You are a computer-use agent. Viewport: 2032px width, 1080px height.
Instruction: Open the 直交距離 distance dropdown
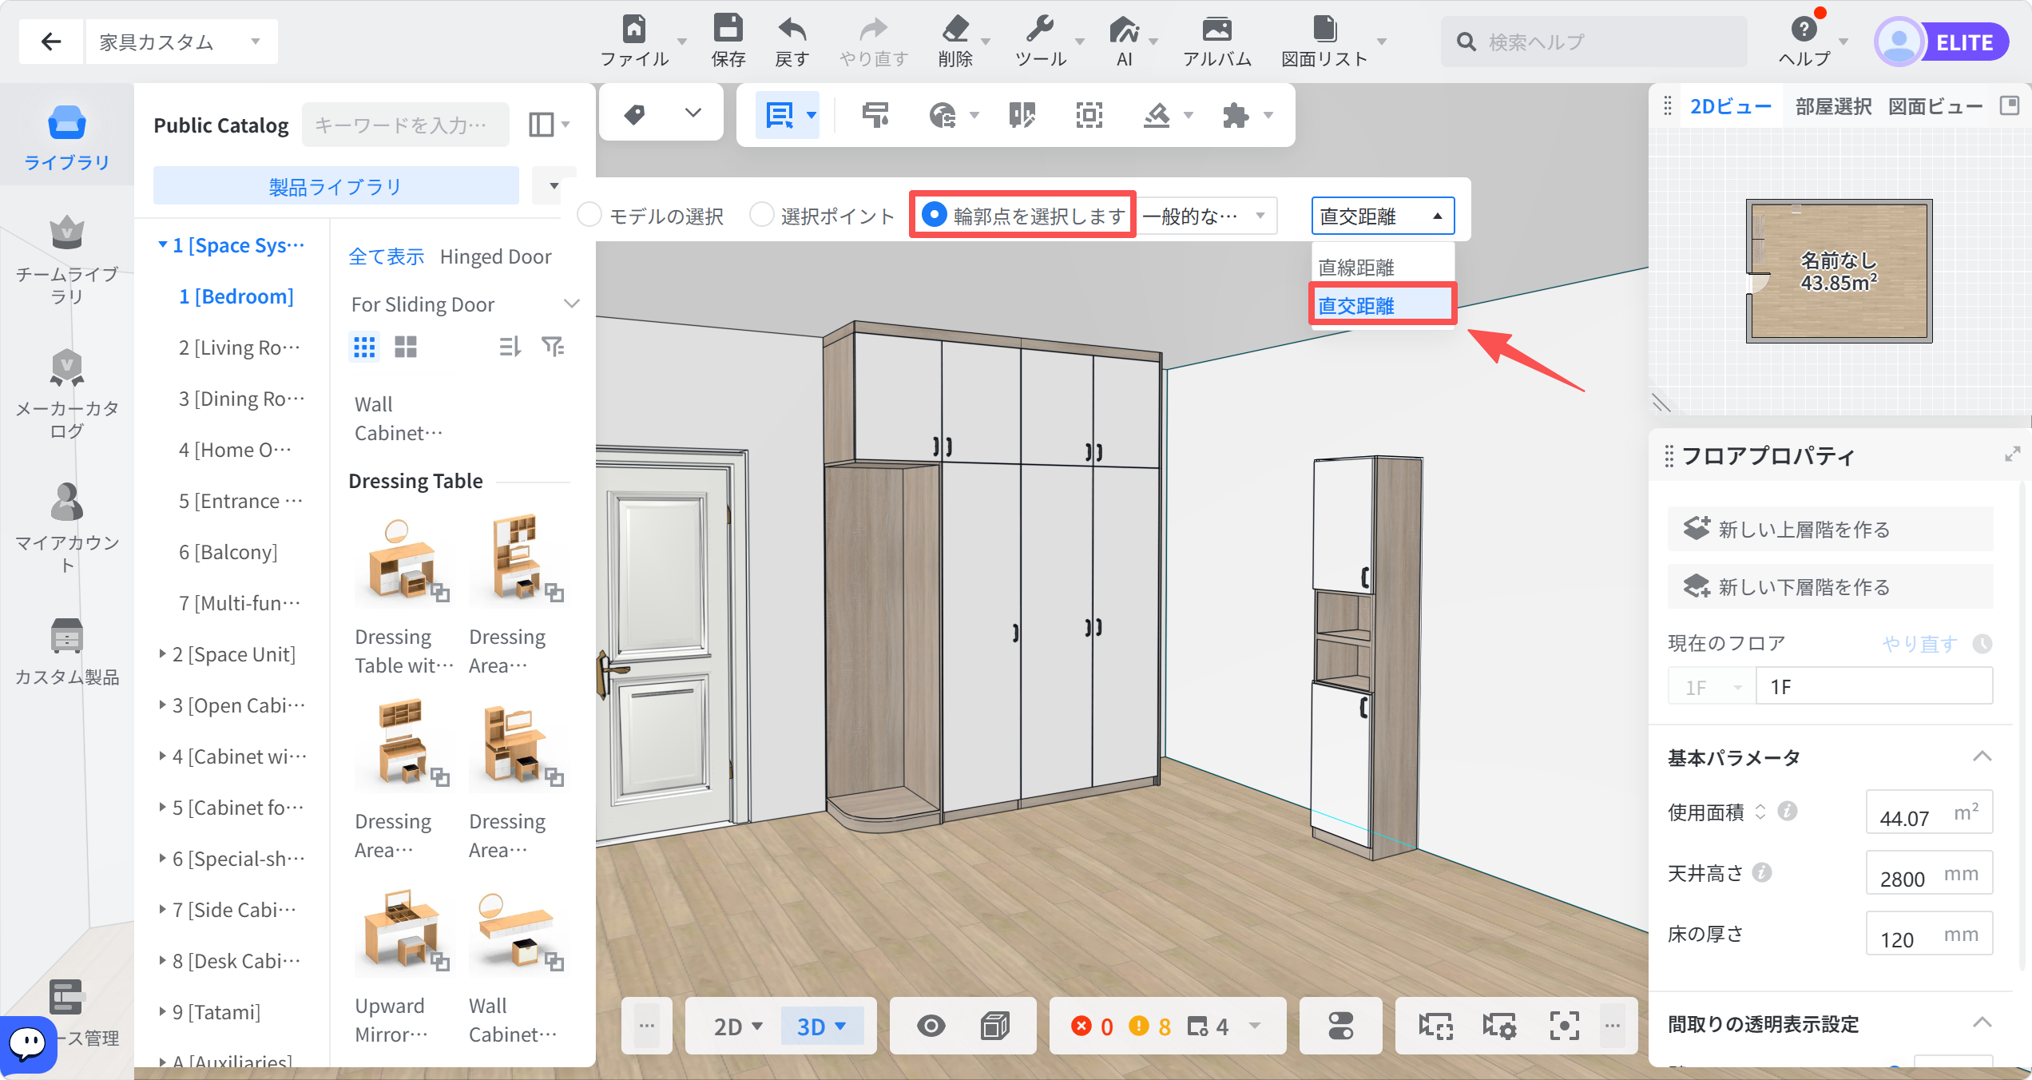(1383, 216)
